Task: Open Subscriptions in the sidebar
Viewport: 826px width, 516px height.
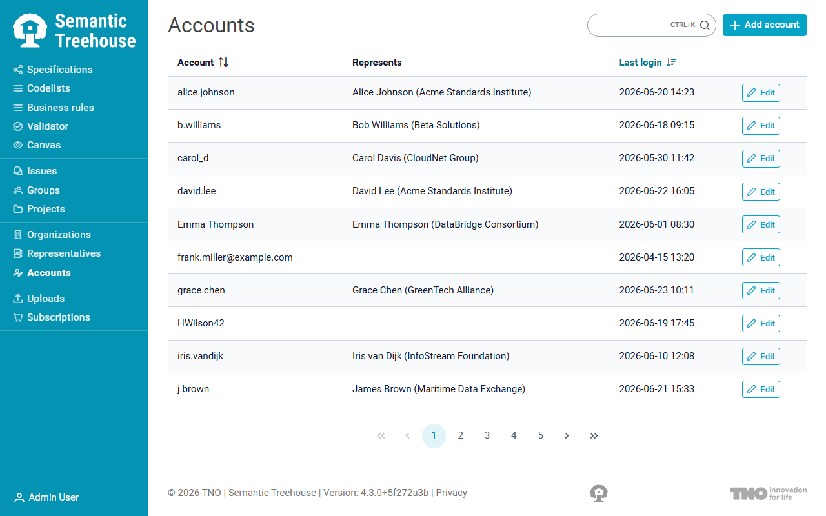Action: click(52, 317)
